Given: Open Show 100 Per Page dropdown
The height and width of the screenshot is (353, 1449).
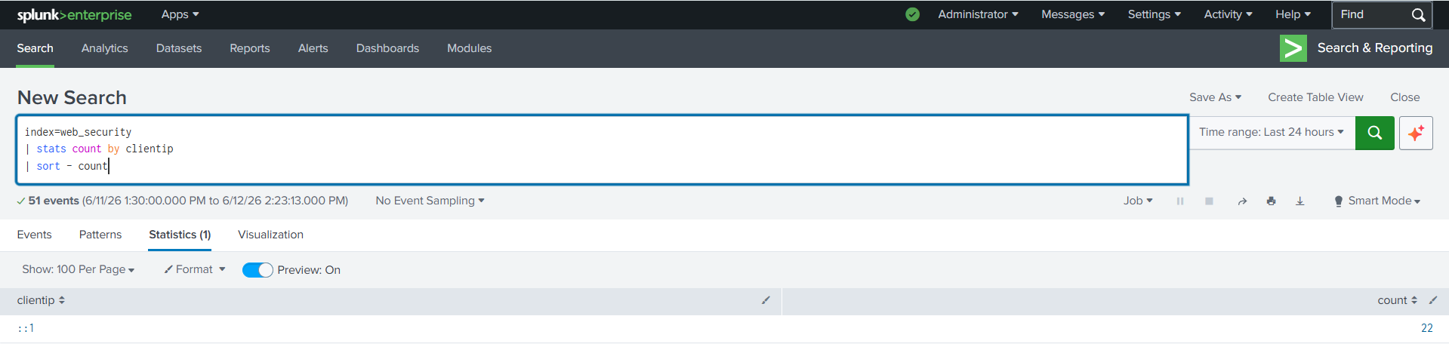Looking at the screenshot, I should point(79,269).
